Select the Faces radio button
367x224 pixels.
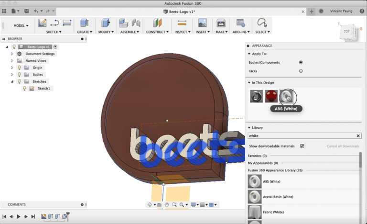301,71
